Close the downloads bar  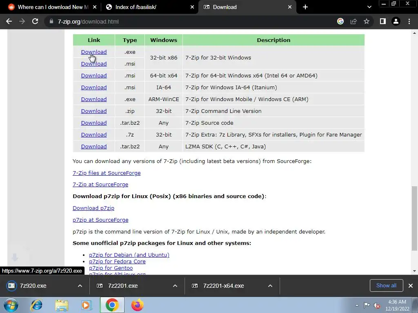(x=411, y=286)
